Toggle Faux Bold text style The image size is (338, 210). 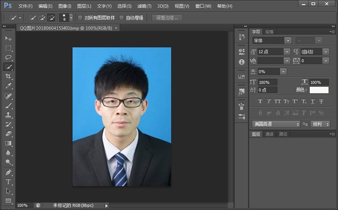click(260, 101)
